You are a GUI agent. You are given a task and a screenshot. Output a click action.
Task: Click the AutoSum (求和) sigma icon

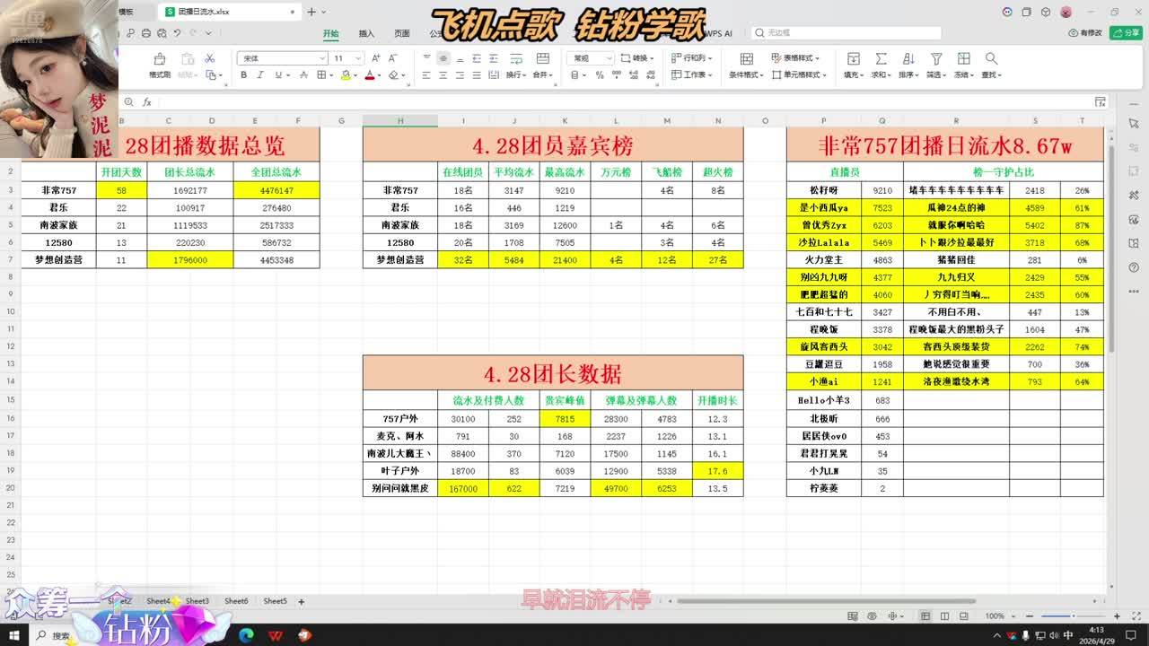tap(881, 59)
